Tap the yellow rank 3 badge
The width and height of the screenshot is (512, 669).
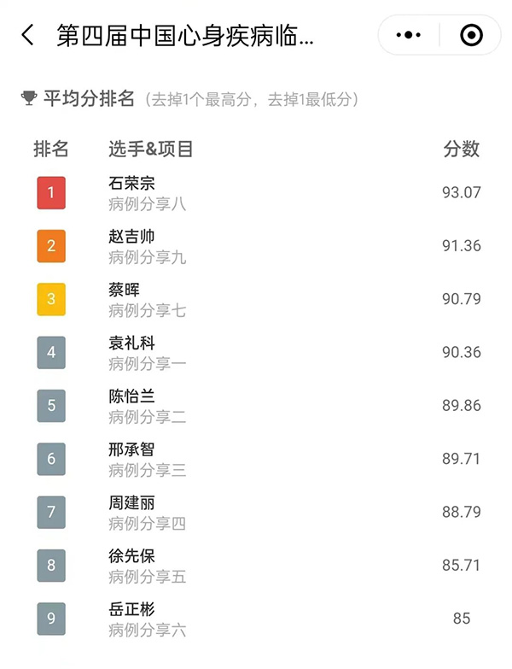tap(51, 299)
